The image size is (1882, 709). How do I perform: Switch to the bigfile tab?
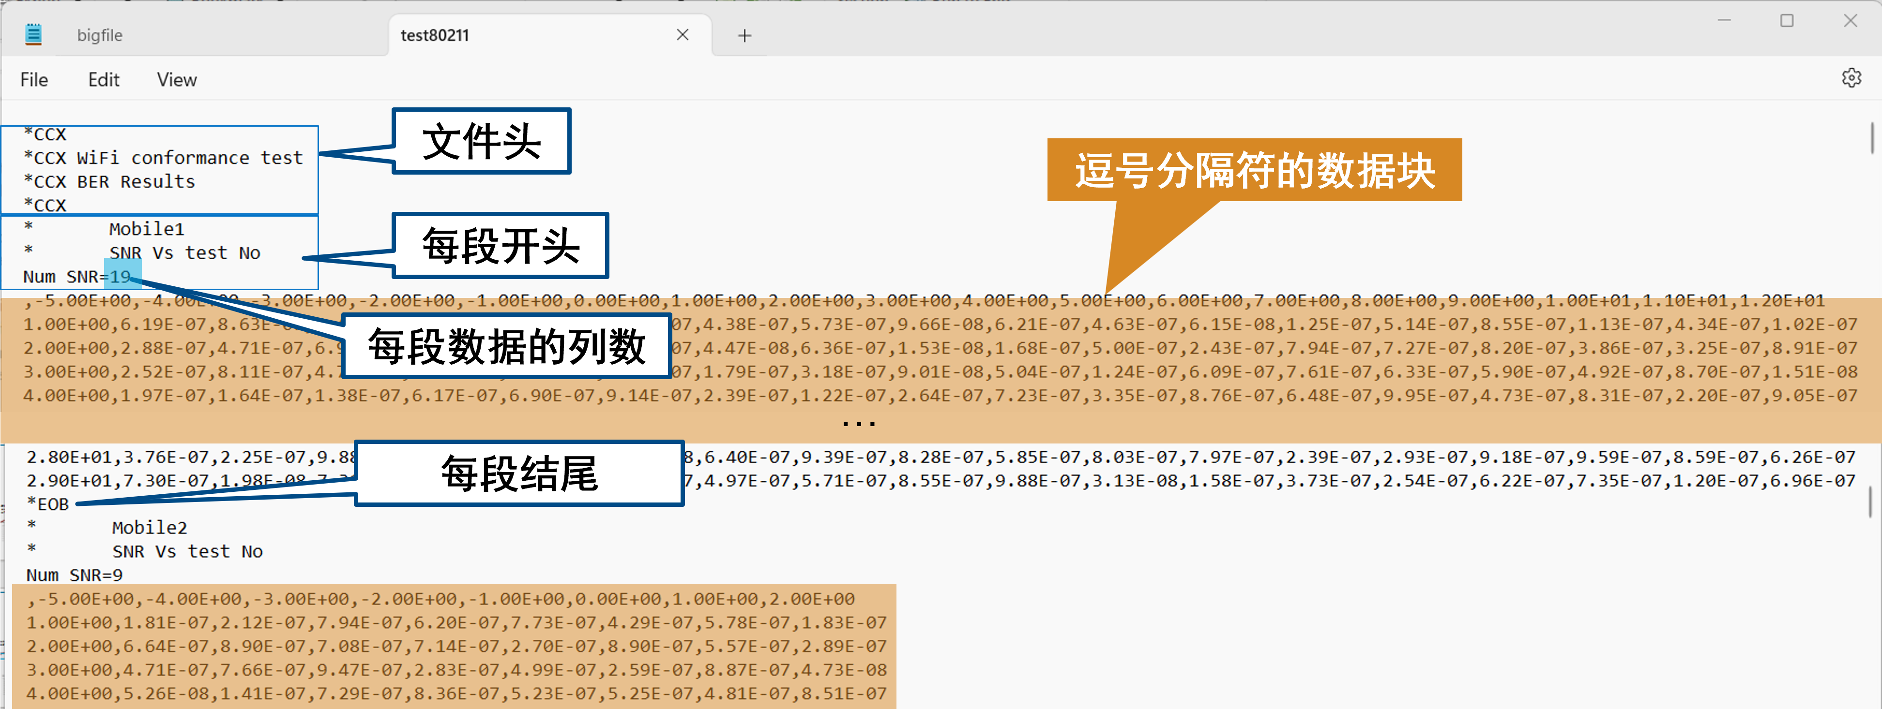coord(99,34)
